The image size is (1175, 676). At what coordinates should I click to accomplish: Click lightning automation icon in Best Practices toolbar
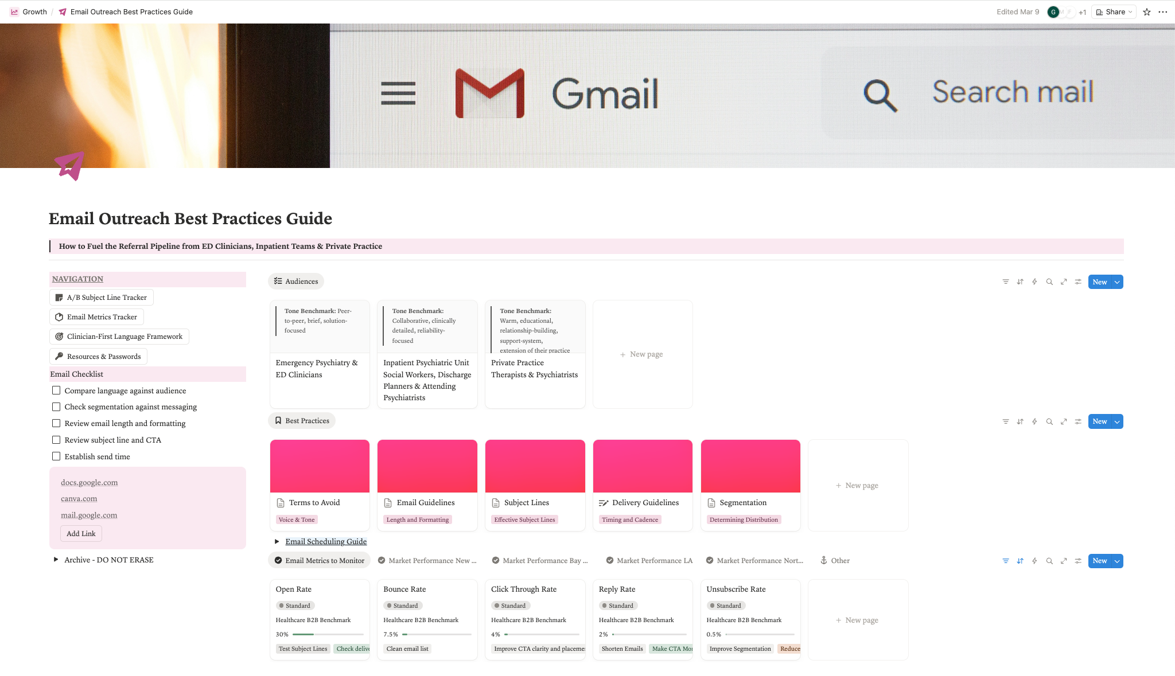[x=1034, y=422]
